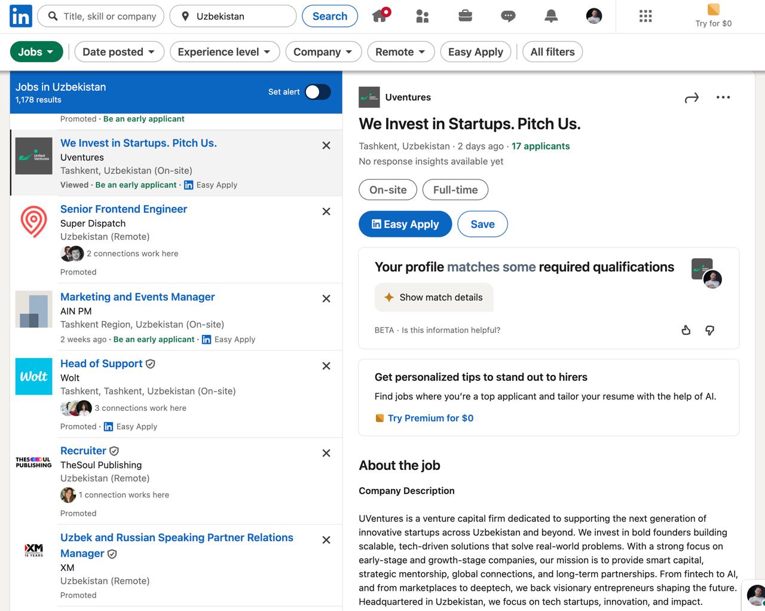Open the Recruiter job title
The image size is (765, 611).
[83, 451]
